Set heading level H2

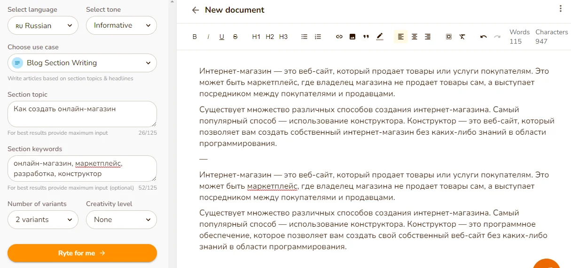(x=270, y=37)
